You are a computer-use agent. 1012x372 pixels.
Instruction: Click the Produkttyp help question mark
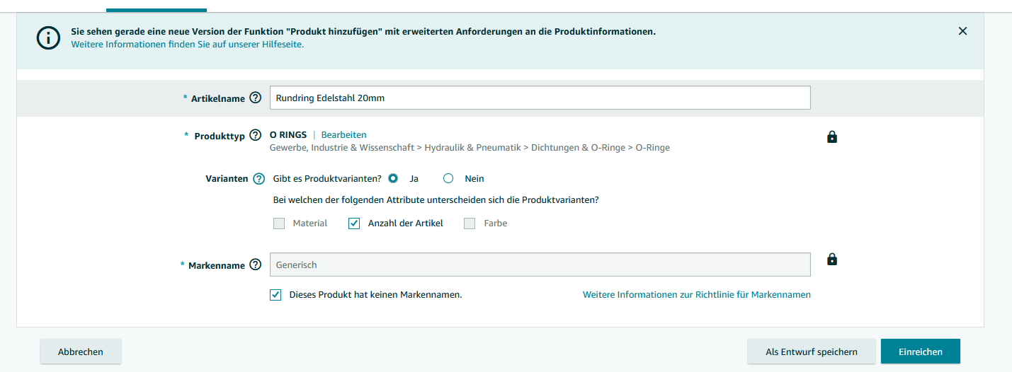coord(256,135)
